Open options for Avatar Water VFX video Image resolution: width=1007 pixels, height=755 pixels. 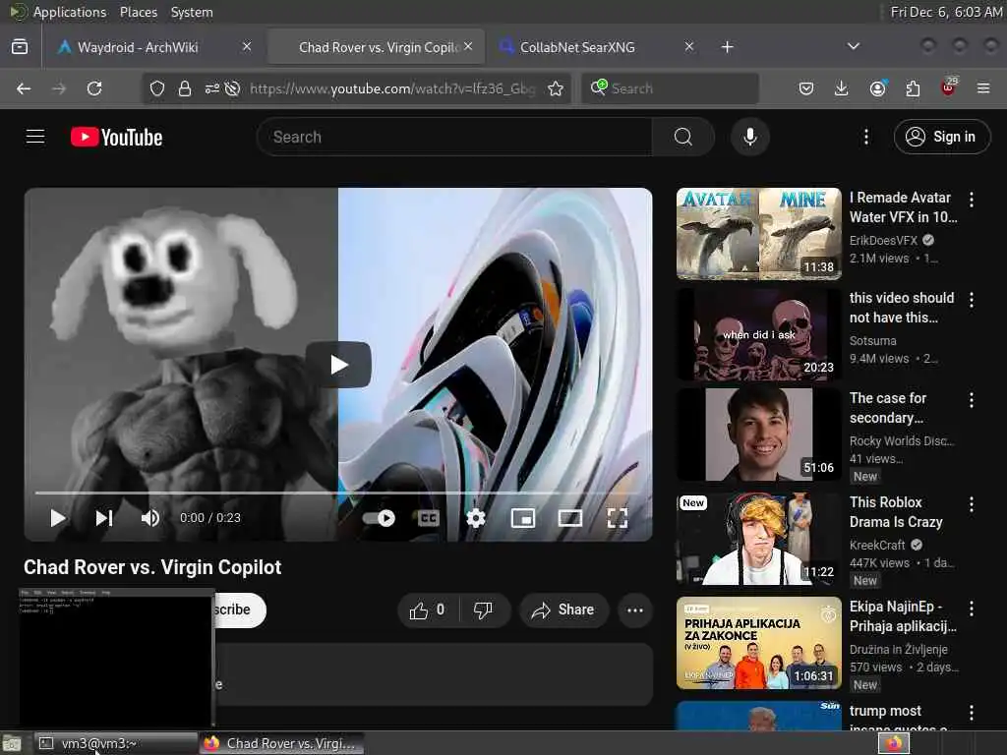(972, 200)
